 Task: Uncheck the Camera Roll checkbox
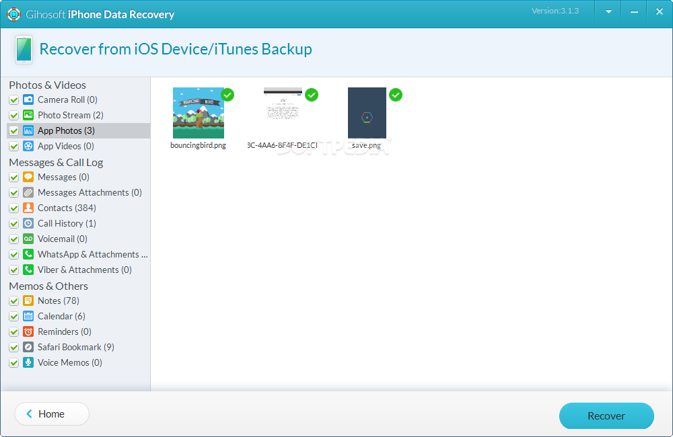click(13, 100)
